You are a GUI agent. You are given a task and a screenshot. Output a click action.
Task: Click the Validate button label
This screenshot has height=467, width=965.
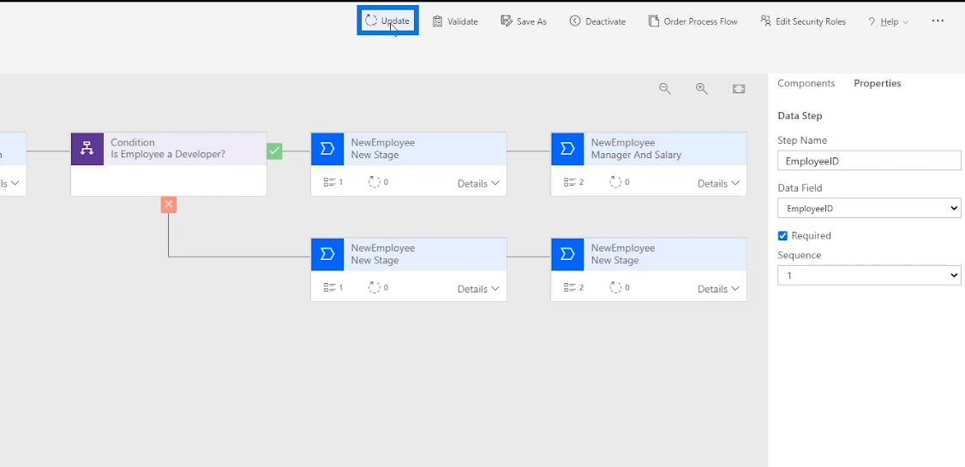pos(462,21)
